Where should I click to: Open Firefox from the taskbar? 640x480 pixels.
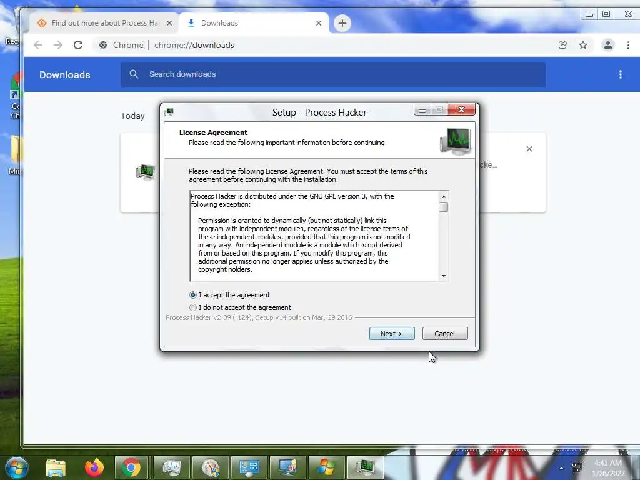(x=94, y=467)
